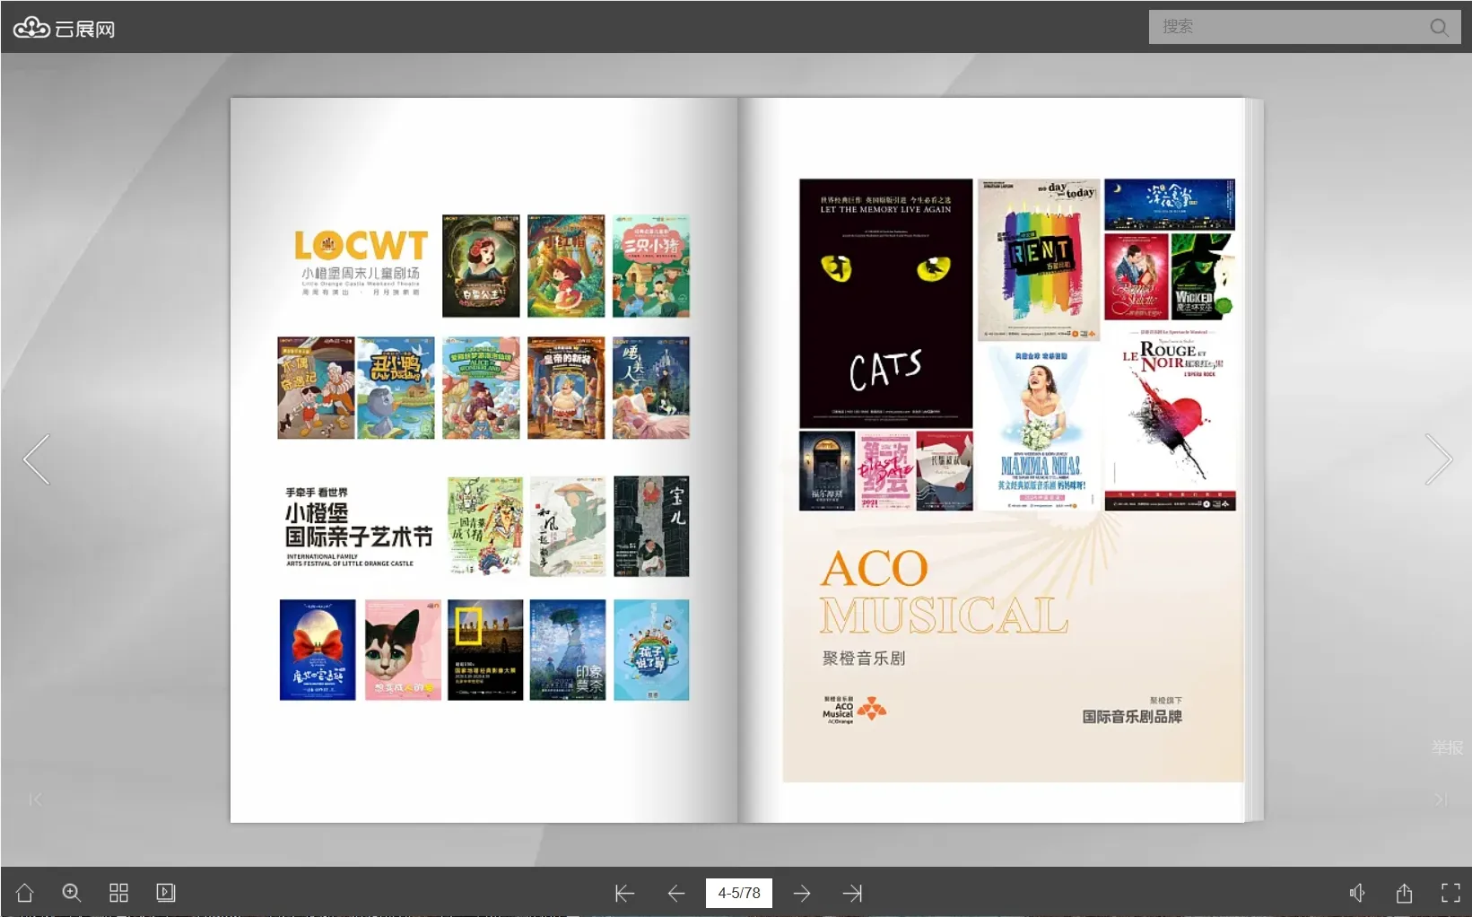Open the share options icon

coord(1404,893)
